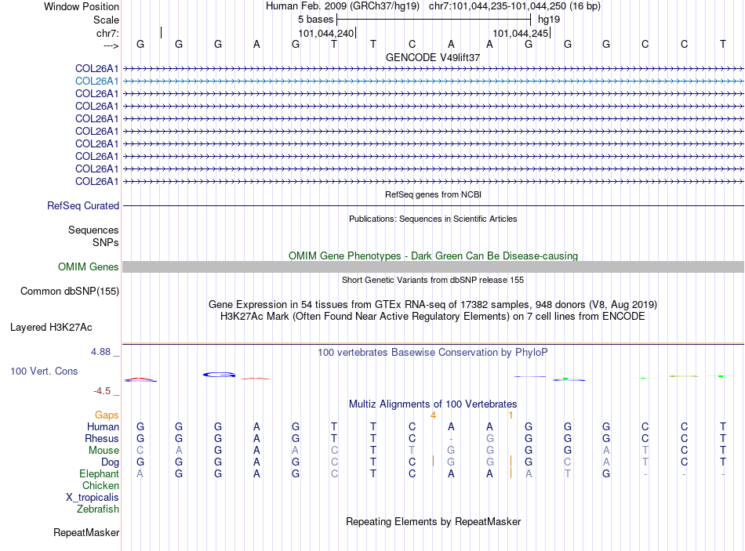Screen dimensions: 745x551
Task: Click the Common dbSNP(155) track label
Action: [x=70, y=291]
